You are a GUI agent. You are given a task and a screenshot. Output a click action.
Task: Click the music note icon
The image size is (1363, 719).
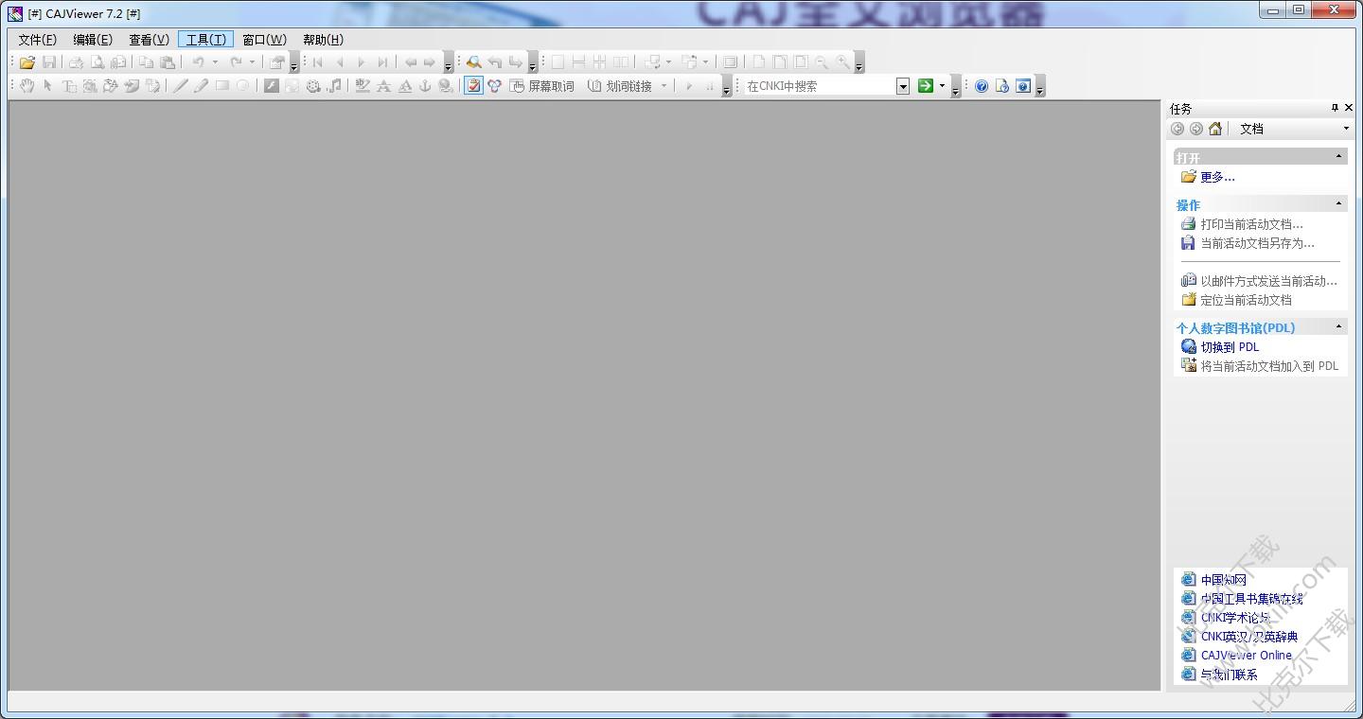pos(334,86)
